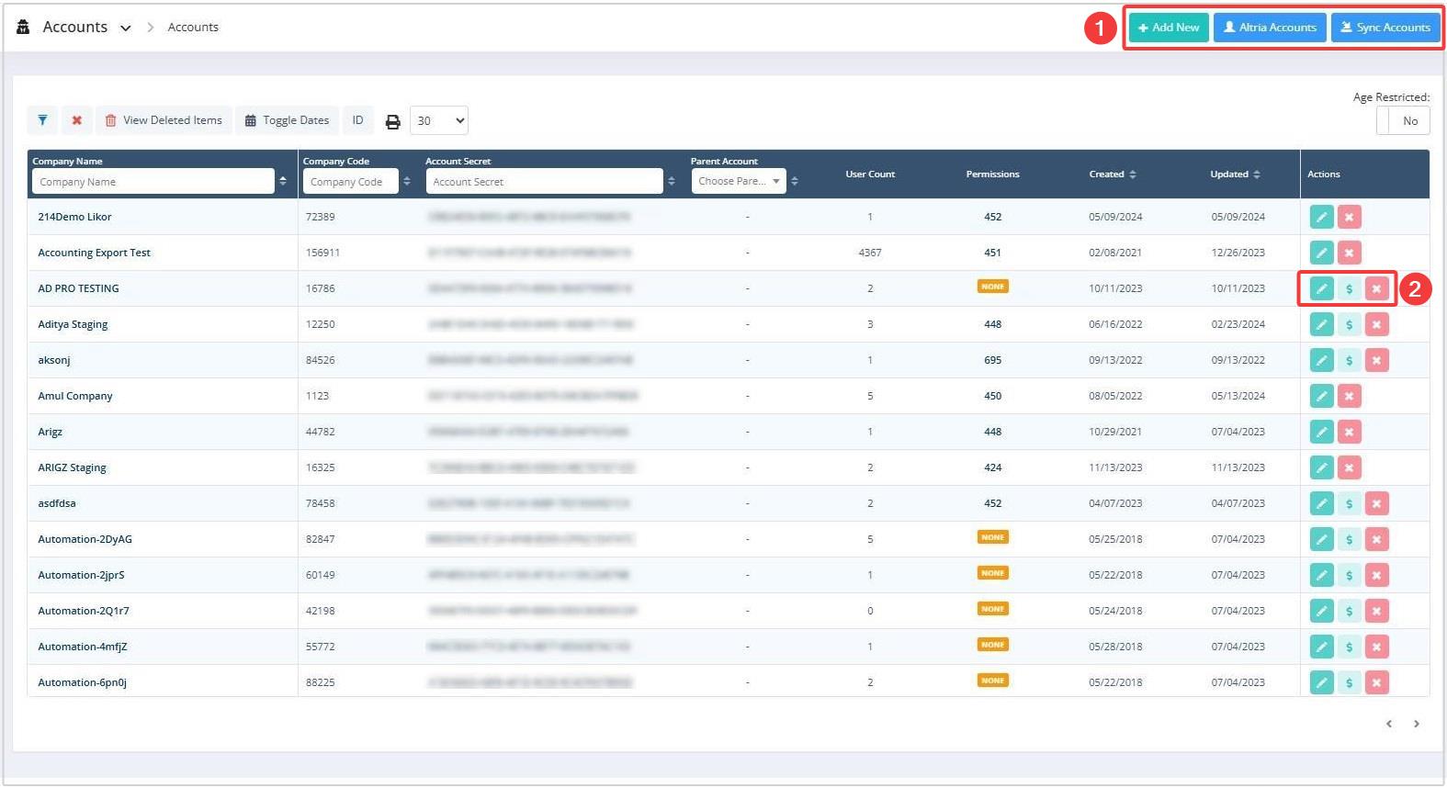Screen dimensions: 1447x788
Task: Click the Toggle Dates button
Action: click(287, 120)
